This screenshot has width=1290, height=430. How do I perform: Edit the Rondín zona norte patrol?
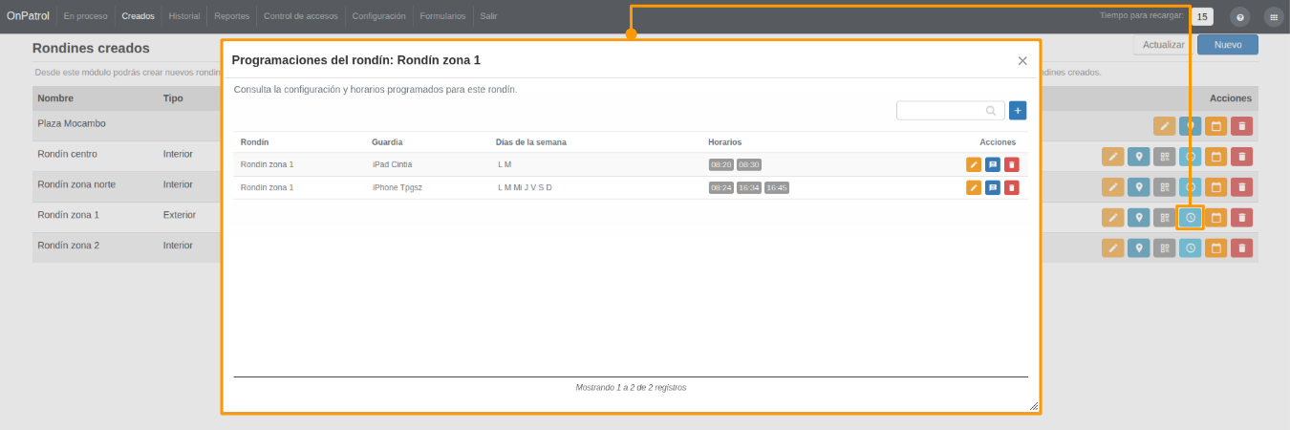1112,187
